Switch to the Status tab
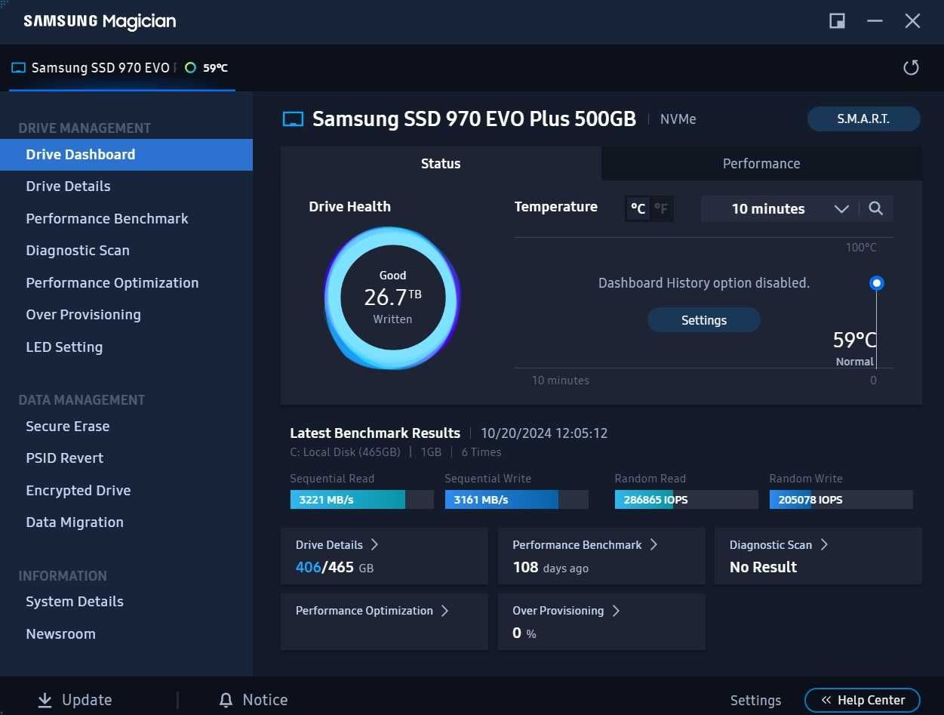 [441, 164]
